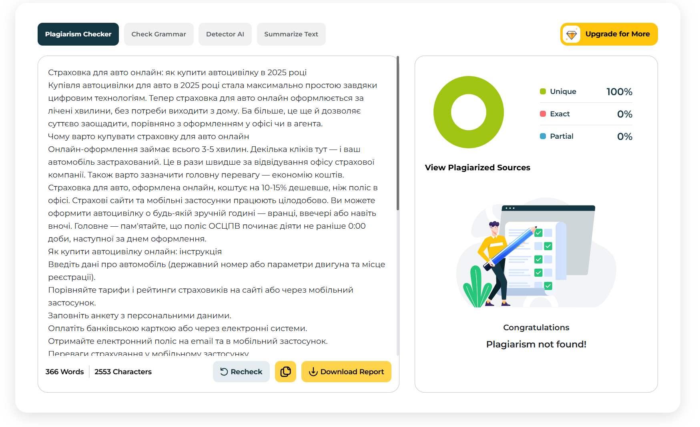The height and width of the screenshot is (427, 700).
Task: Click 'Plagiarism not found!' message
Action: pyautogui.click(x=536, y=344)
